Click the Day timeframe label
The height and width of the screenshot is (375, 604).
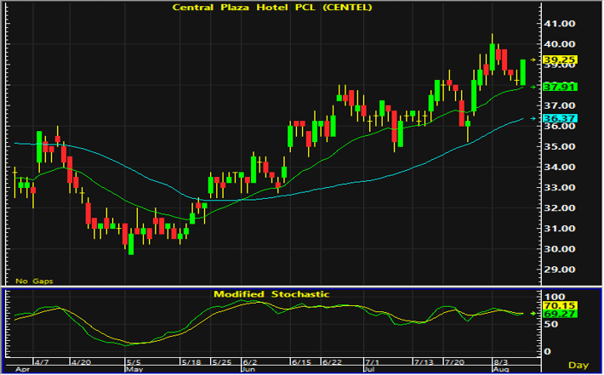578,366
